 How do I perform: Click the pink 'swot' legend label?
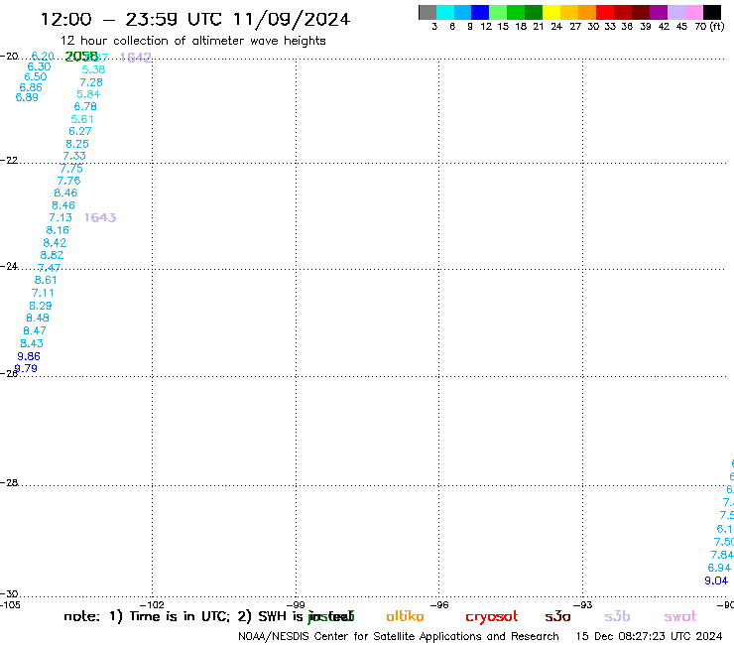coord(680,617)
